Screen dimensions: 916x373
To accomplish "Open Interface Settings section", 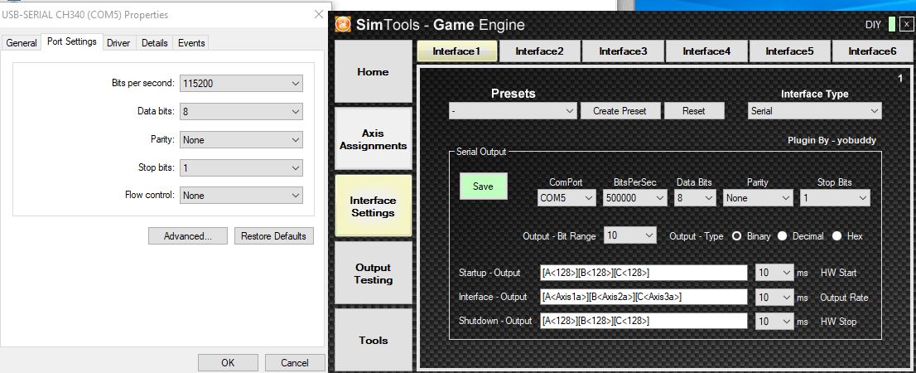I will tap(374, 206).
